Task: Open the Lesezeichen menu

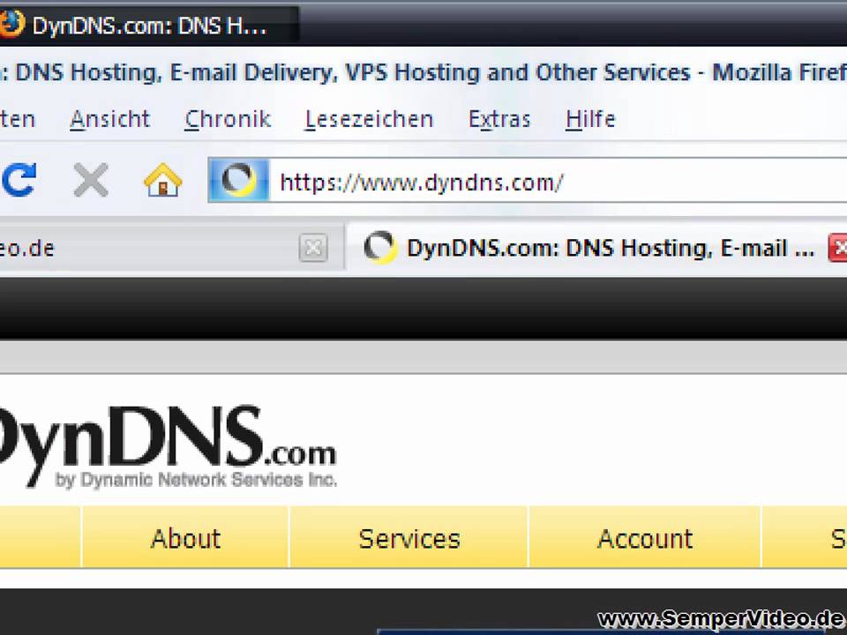Action: [369, 119]
